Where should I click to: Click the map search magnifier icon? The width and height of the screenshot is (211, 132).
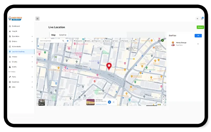(63, 41)
